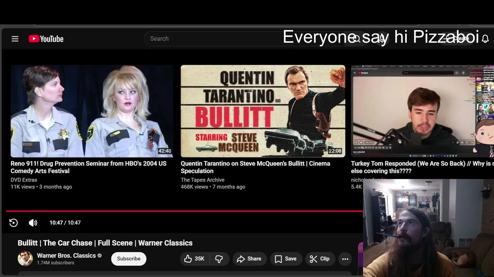Subscribe to Warner Bros. Classics
The width and height of the screenshot is (494, 277).
pyautogui.click(x=129, y=259)
